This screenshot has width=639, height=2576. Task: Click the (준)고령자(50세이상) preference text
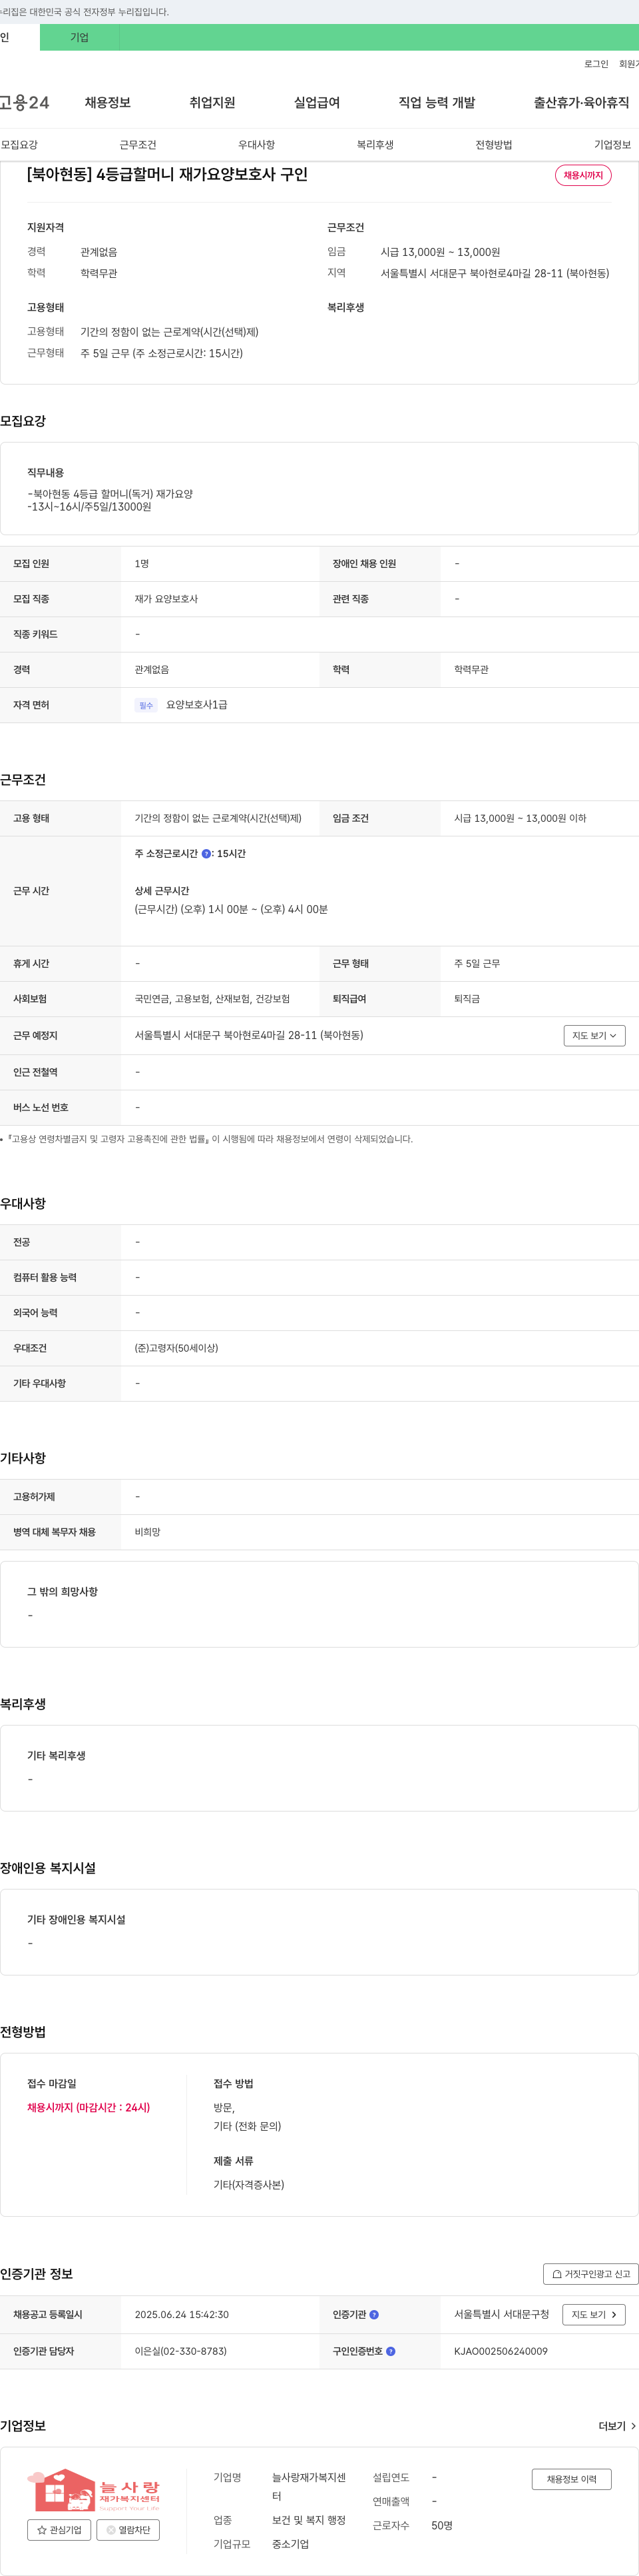click(x=177, y=1348)
